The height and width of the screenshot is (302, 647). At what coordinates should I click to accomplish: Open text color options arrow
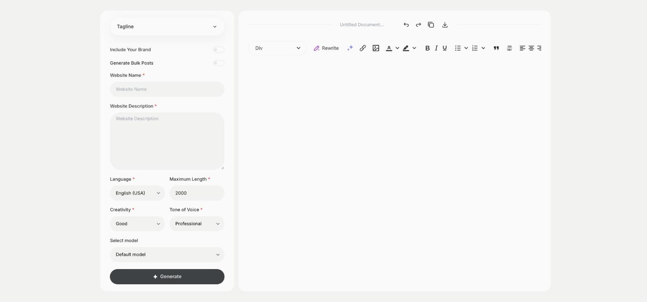pyautogui.click(x=397, y=48)
